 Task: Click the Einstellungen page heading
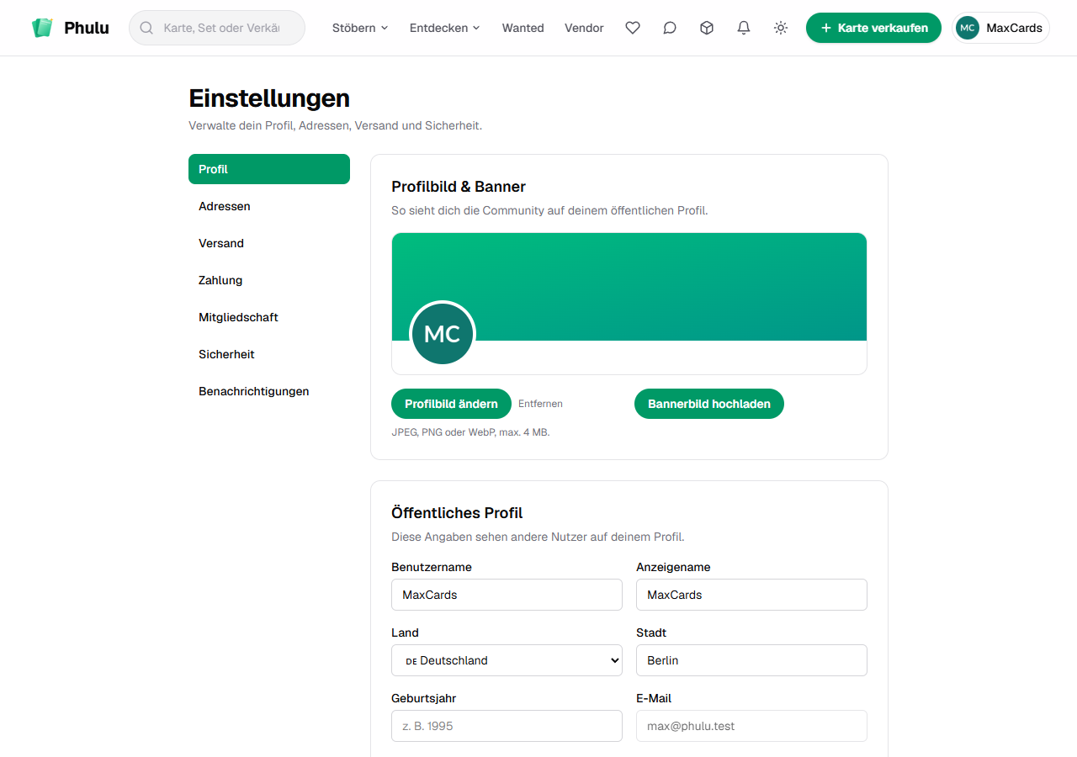tap(269, 98)
